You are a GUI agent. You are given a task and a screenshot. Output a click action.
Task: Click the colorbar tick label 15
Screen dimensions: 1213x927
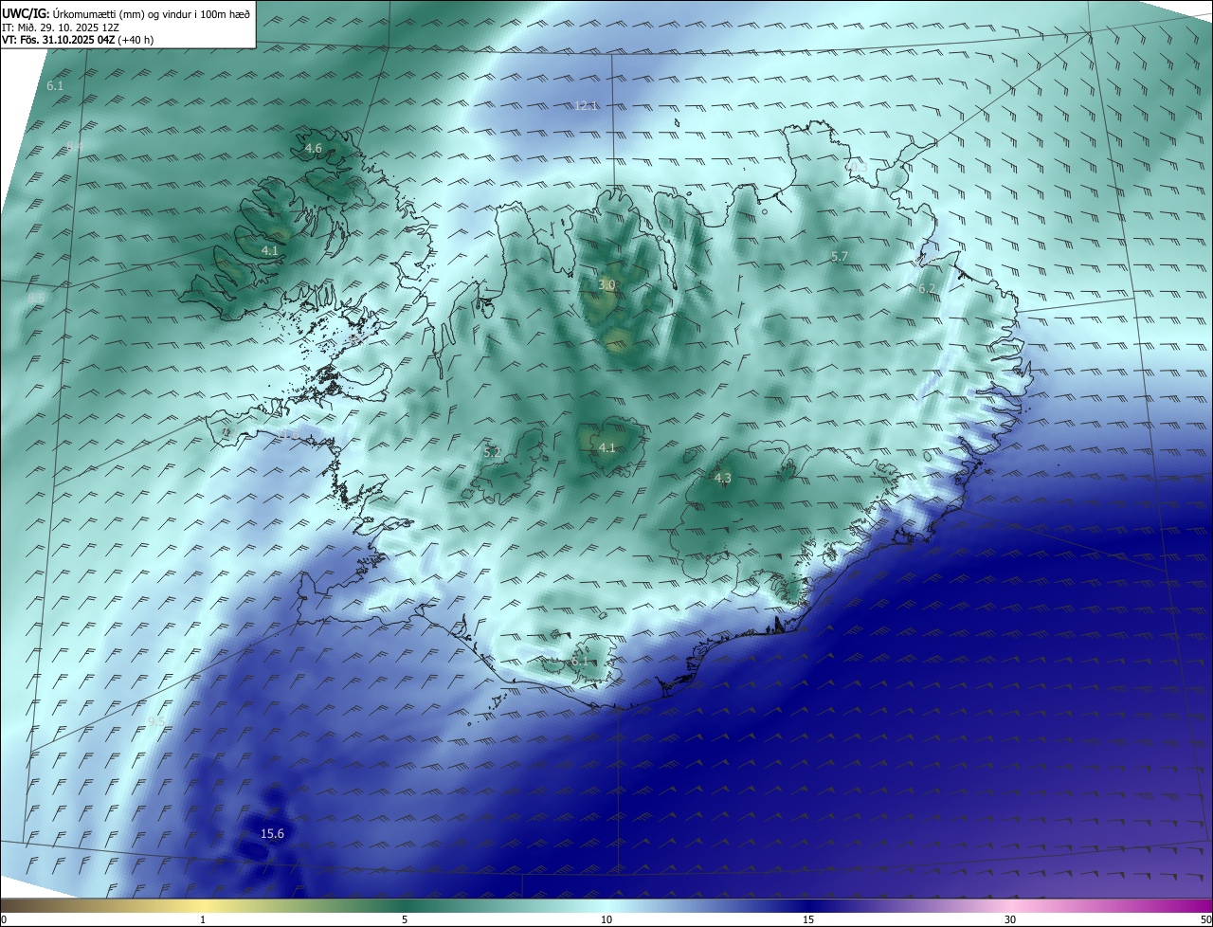click(808, 920)
